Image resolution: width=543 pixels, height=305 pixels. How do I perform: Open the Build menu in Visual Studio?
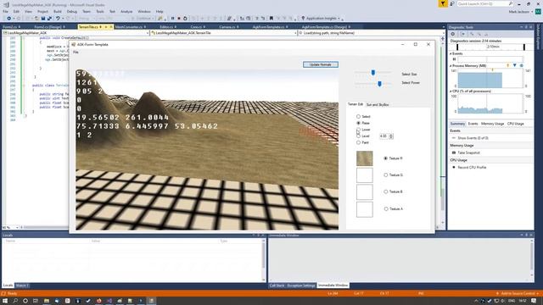pos(58,11)
